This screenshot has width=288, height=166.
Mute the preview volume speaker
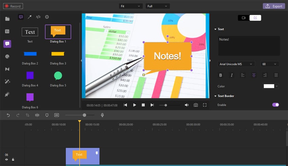point(187,105)
